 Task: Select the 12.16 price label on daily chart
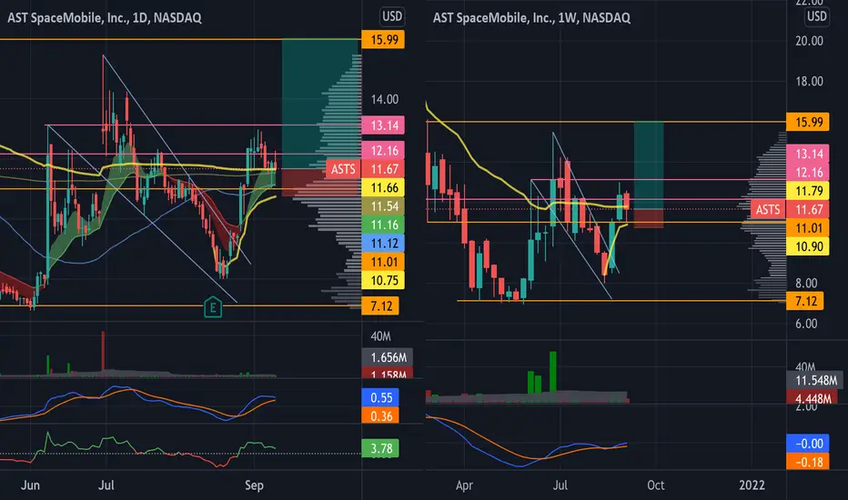(383, 150)
